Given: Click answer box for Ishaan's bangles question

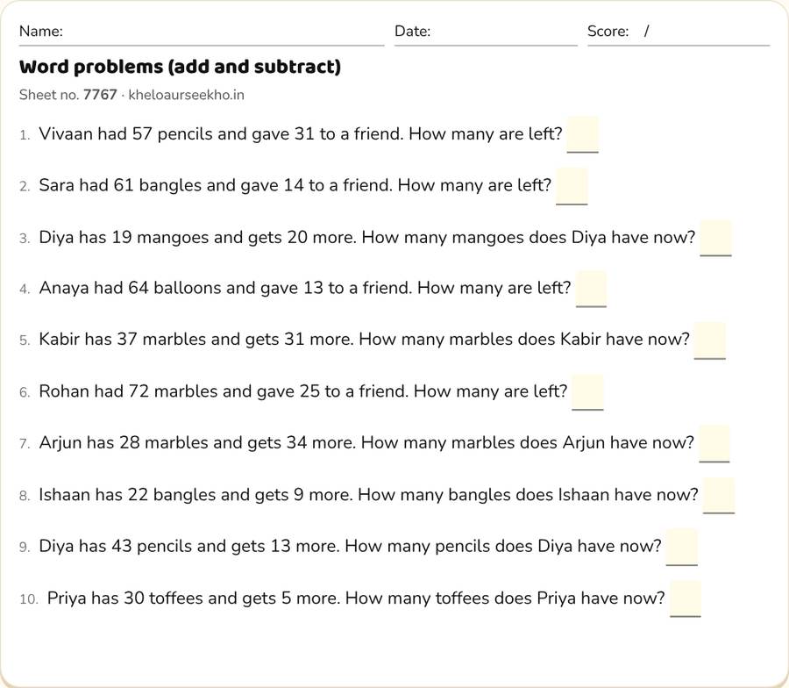Looking at the screenshot, I should coord(719,496).
